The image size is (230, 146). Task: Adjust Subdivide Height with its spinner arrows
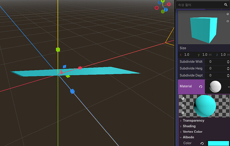(x=228, y=69)
